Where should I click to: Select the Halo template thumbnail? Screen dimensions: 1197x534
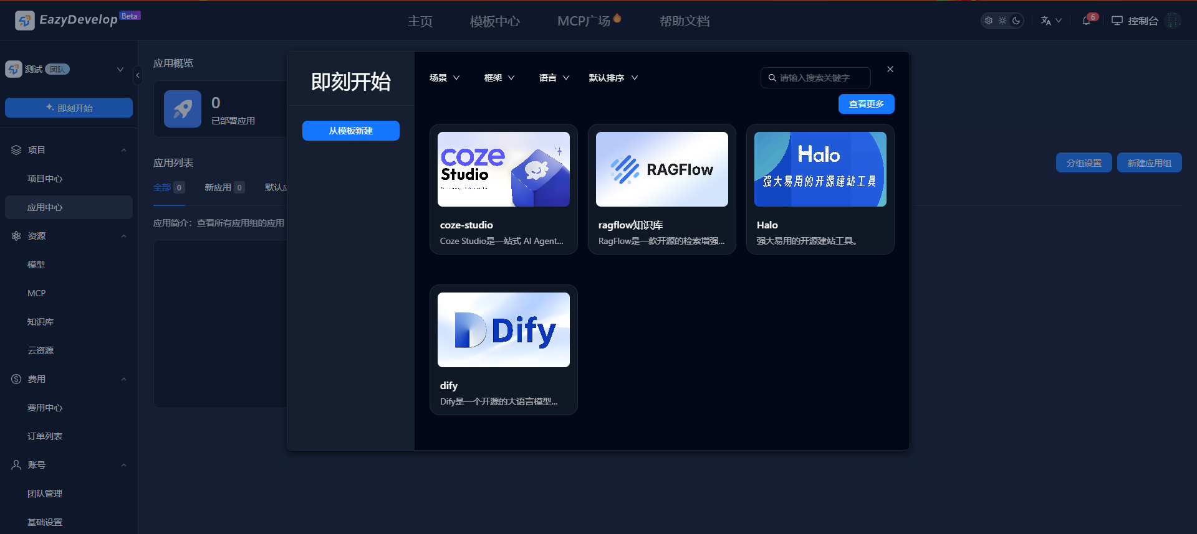(820, 169)
